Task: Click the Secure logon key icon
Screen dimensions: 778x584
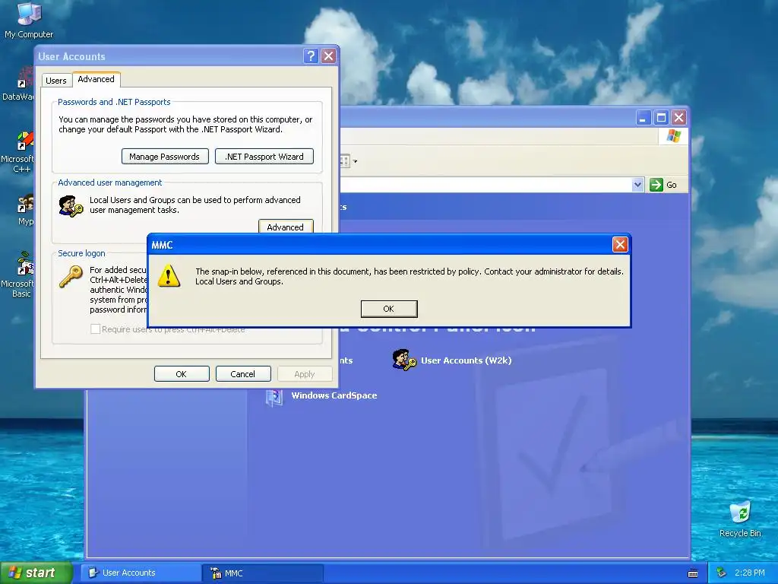Action: click(x=71, y=277)
